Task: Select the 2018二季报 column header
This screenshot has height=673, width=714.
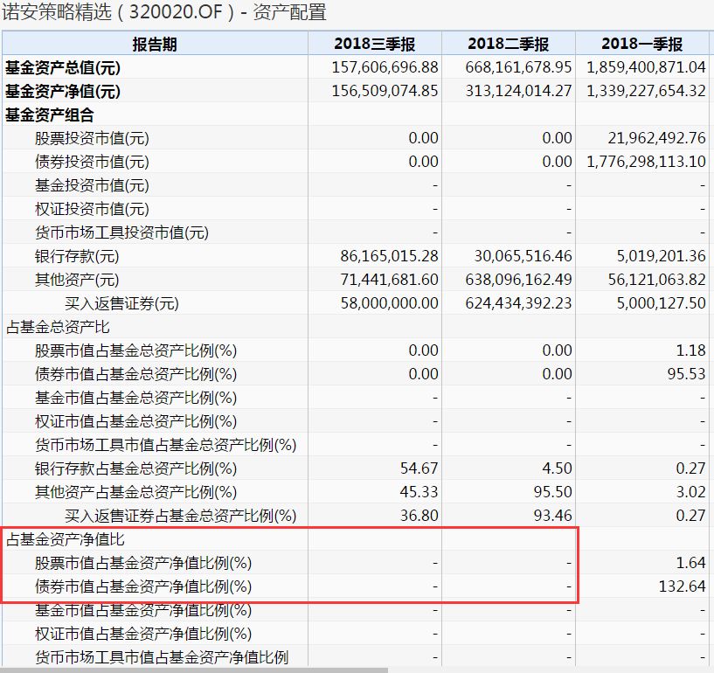Action: click(x=508, y=45)
